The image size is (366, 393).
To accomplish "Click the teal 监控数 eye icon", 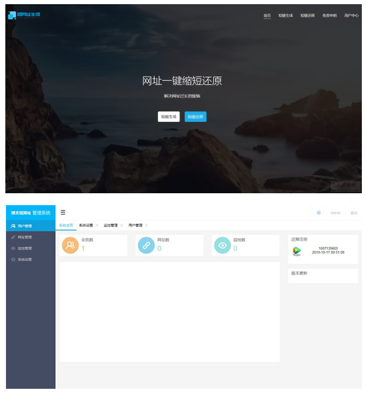I will [222, 245].
